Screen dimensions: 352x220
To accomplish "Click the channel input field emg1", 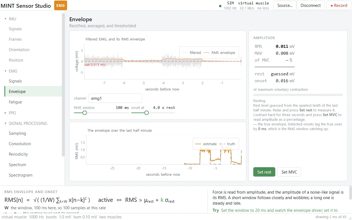I will tap(115, 98).
